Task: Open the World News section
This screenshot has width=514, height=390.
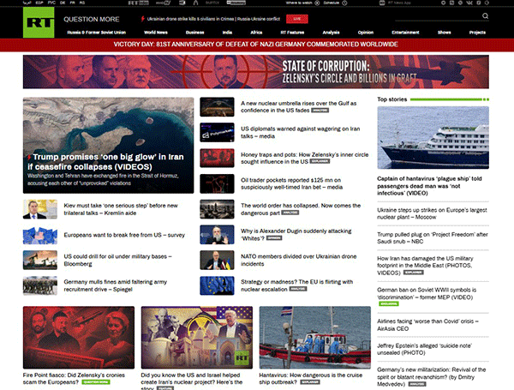Action: (156, 33)
